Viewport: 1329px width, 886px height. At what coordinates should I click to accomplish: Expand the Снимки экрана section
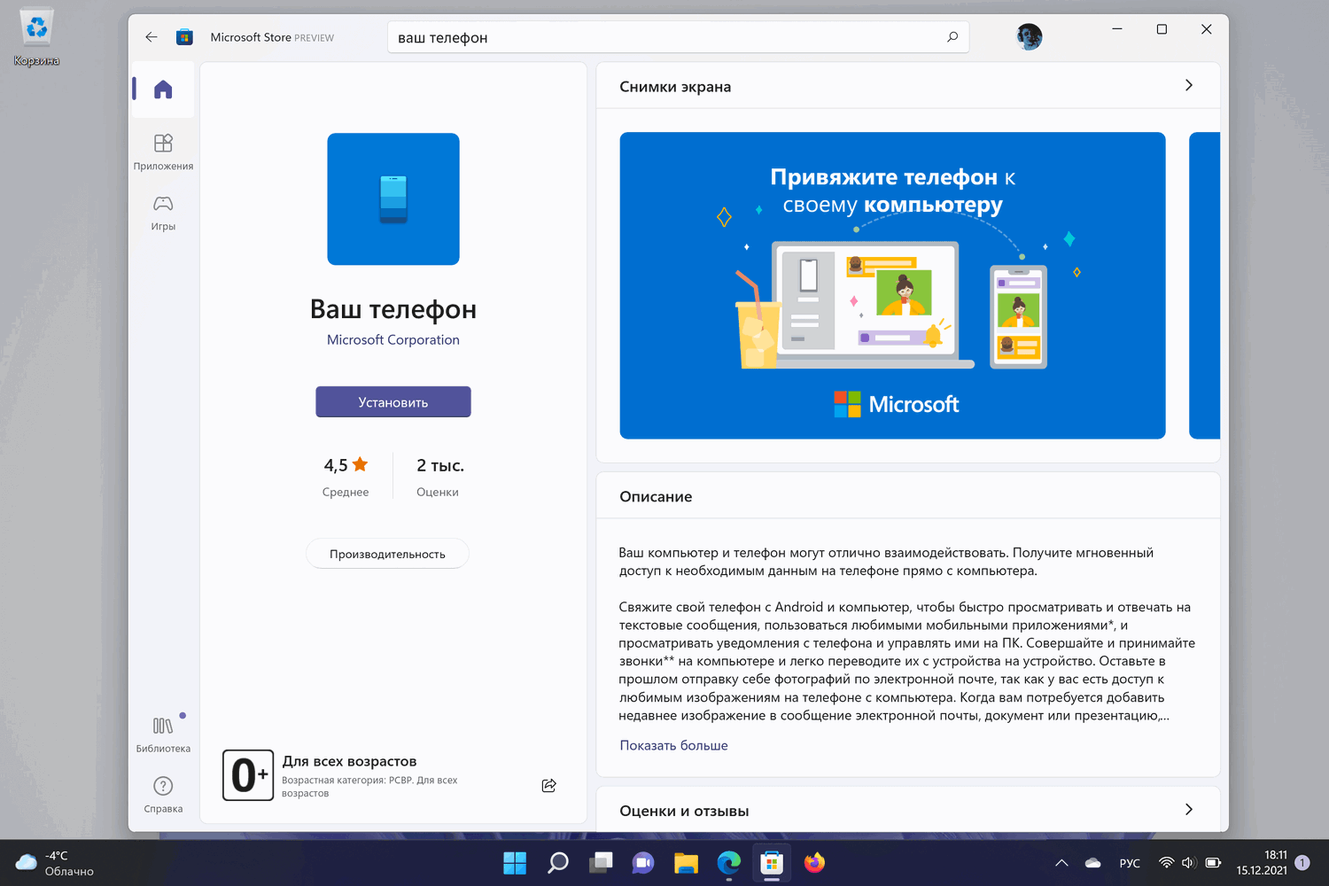pos(1189,86)
